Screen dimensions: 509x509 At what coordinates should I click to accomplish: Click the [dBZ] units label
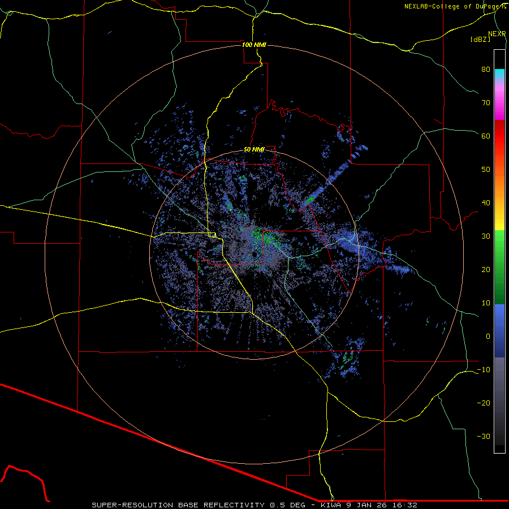pyautogui.click(x=480, y=39)
